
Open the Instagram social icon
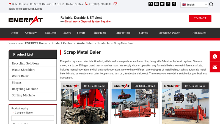pos(168,4)
